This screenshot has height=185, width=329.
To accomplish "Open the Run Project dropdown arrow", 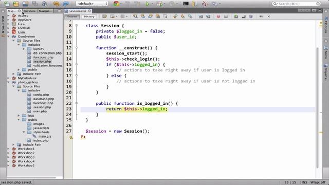I will point(152,4).
